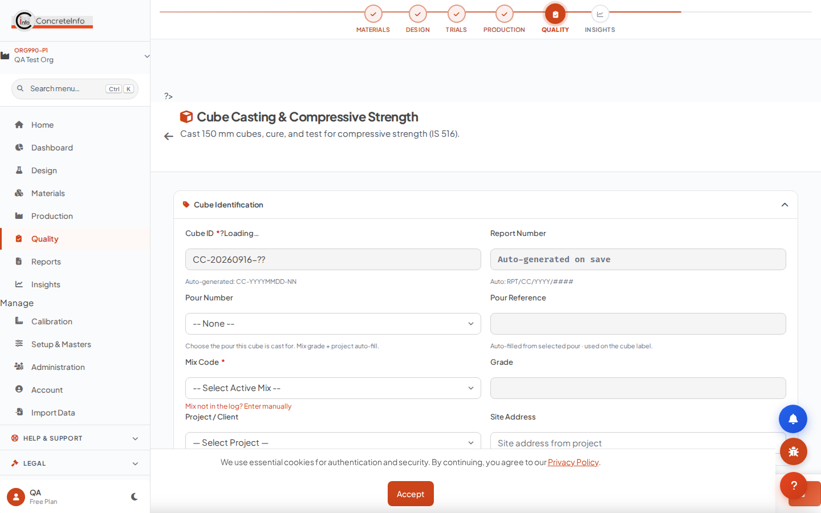Viewport: 821px width, 513px height.
Task: Toggle dark mode moon icon
Action: [135, 497]
